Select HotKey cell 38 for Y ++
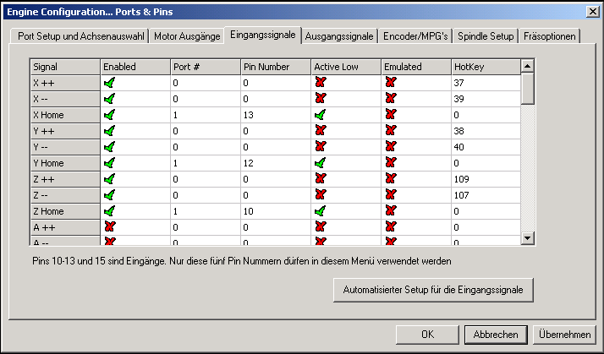This screenshot has width=604, height=354. (x=486, y=131)
